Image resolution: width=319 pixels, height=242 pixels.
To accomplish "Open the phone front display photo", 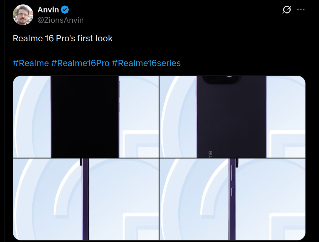I will point(86,117).
